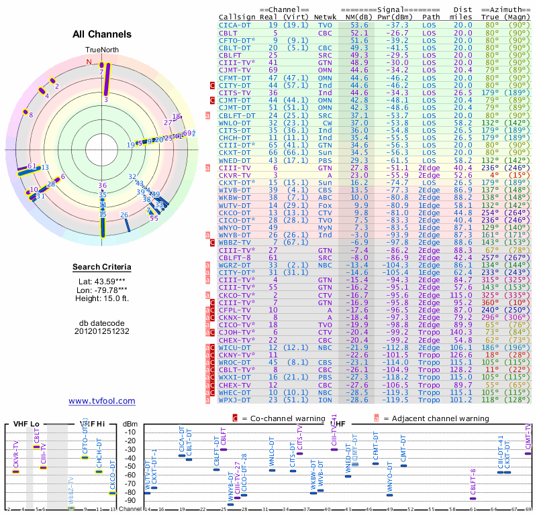
Task: Click the CKVR-TV callsign in the table
Action: click(x=234, y=175)
